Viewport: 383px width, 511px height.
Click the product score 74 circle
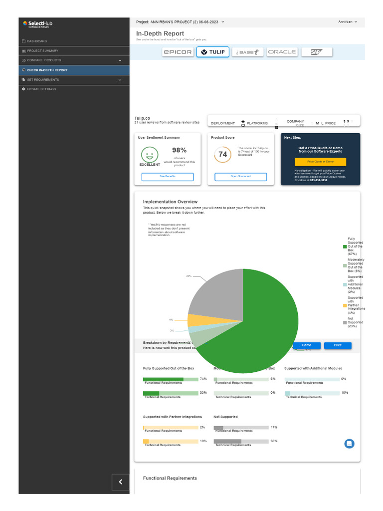pyautogui.click(x=223, y=155)
